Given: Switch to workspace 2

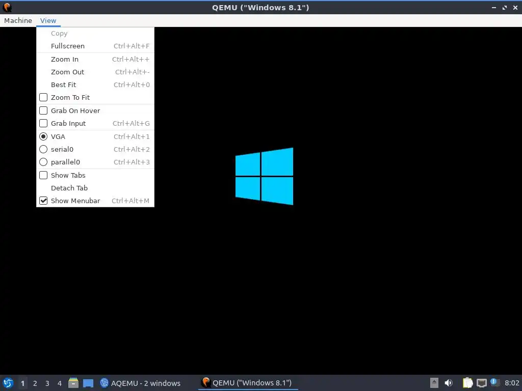Looking at the screenshot, I should (35, 383).
